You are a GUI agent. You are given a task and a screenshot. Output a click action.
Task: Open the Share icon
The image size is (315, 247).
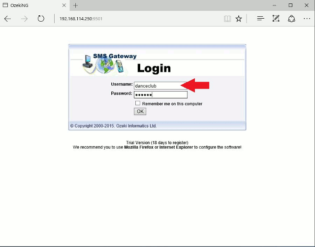click(291, 19)
